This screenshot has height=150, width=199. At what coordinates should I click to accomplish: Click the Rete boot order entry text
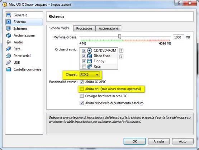pos(97,66)
